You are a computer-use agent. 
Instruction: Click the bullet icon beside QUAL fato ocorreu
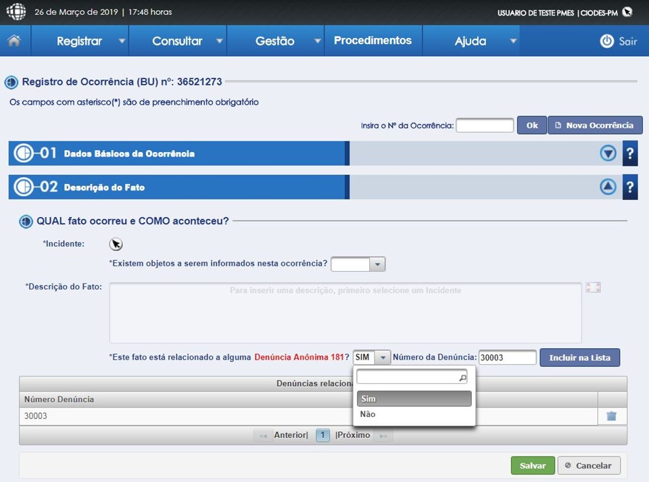(26, 221)
